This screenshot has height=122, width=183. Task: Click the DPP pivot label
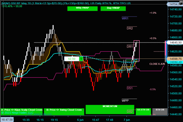(x=130, y=70)
